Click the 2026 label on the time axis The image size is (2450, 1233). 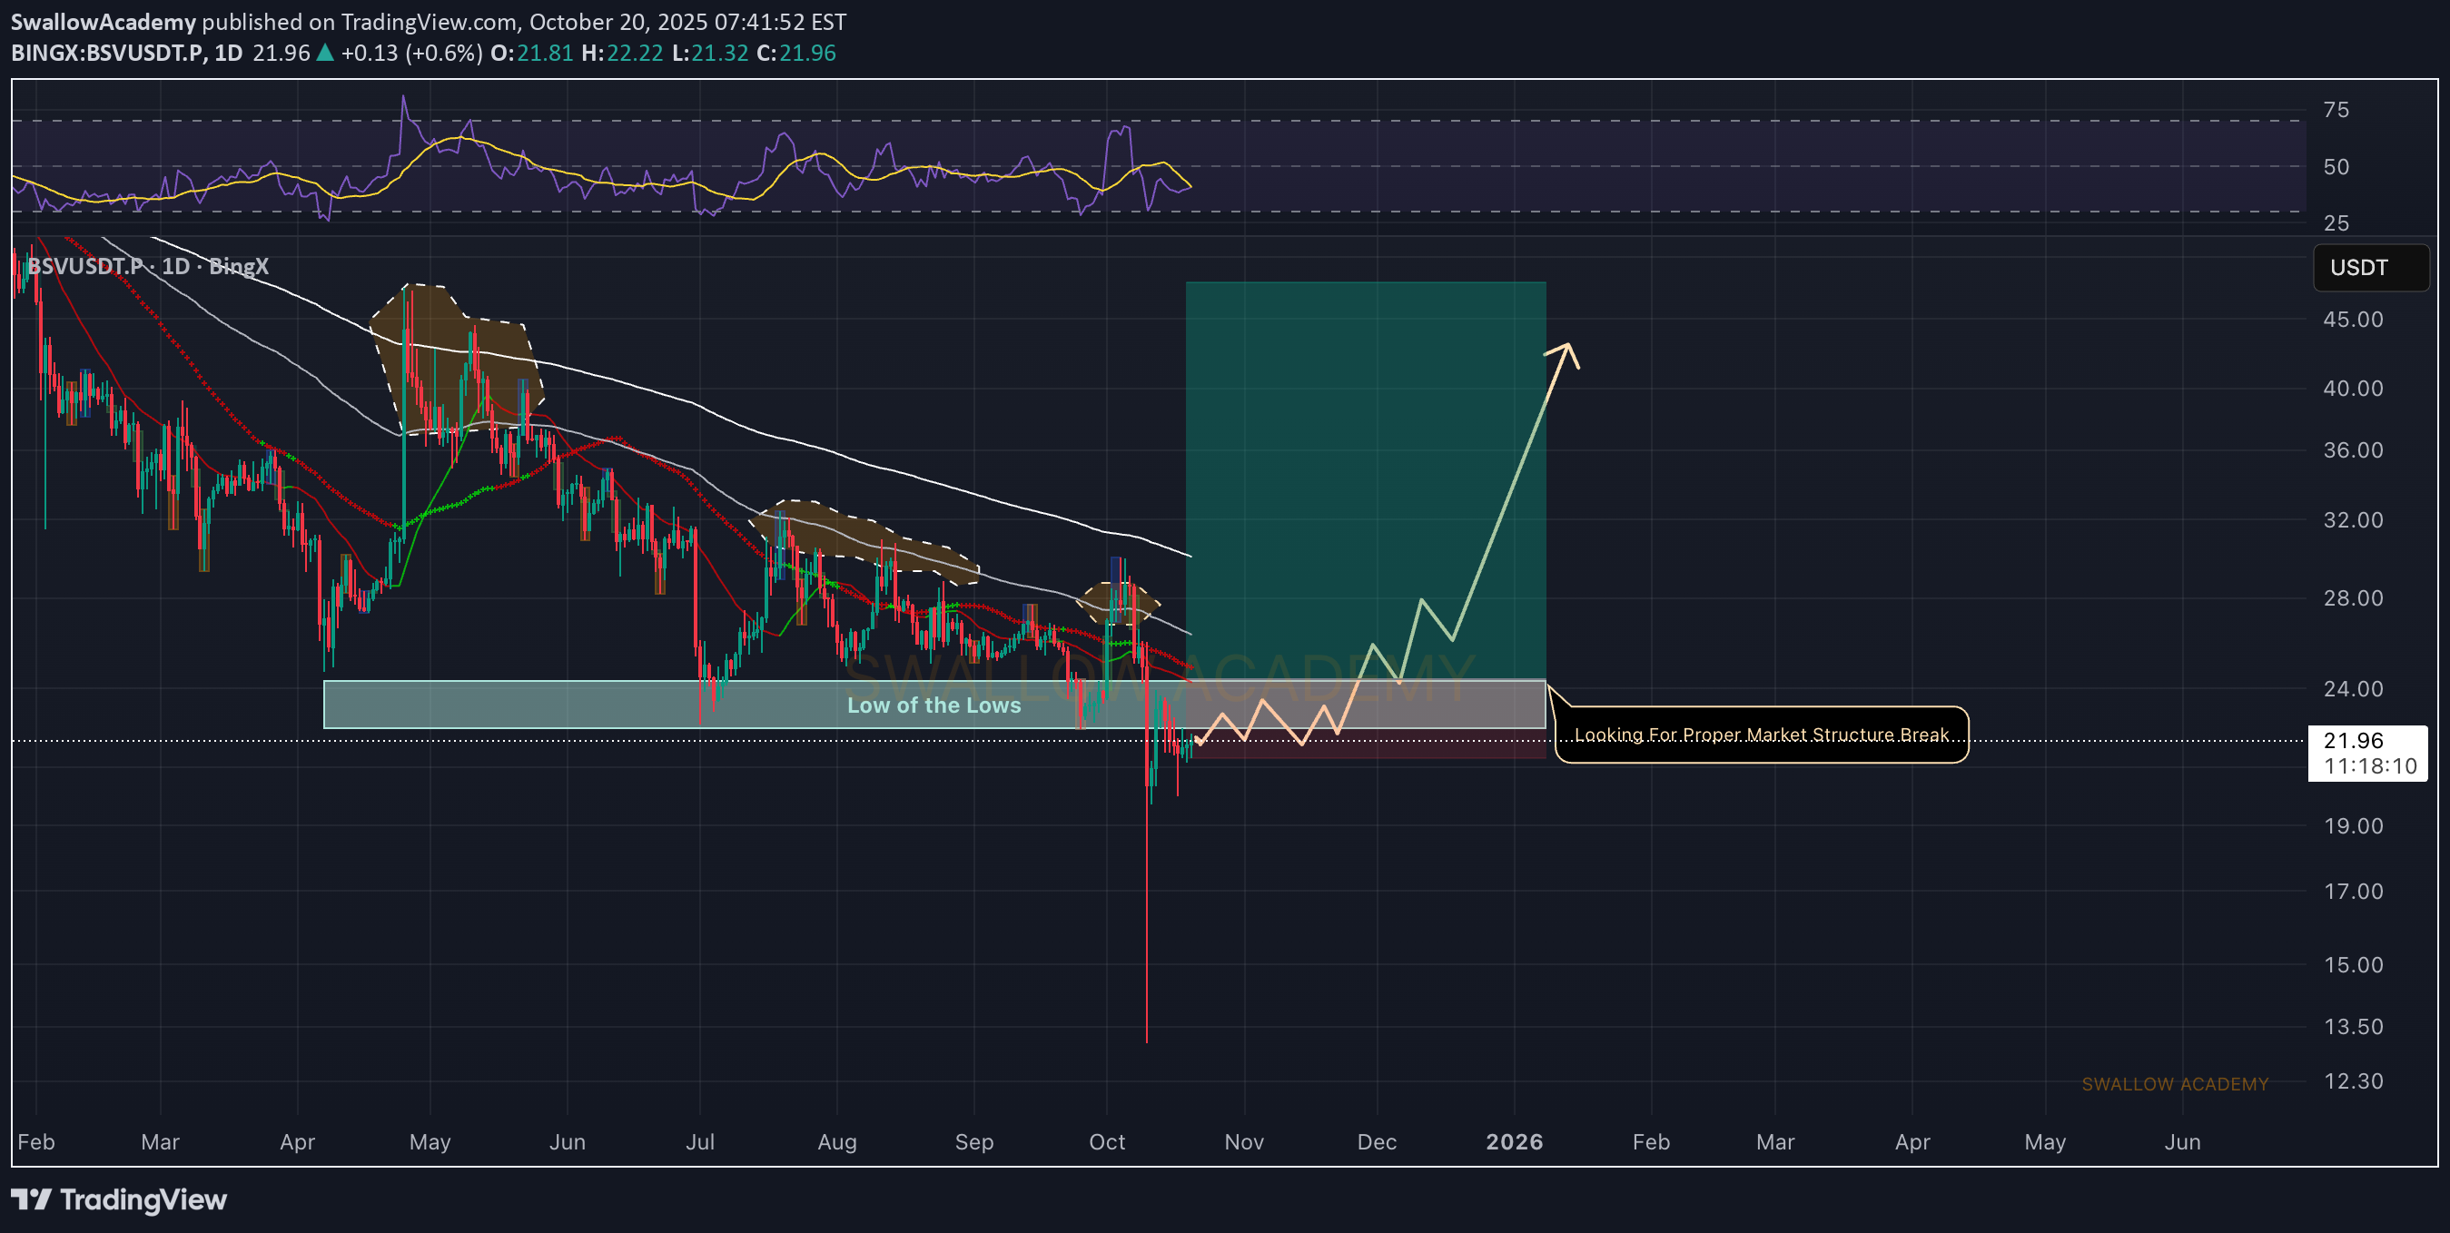click(x=1514, y=1141)
